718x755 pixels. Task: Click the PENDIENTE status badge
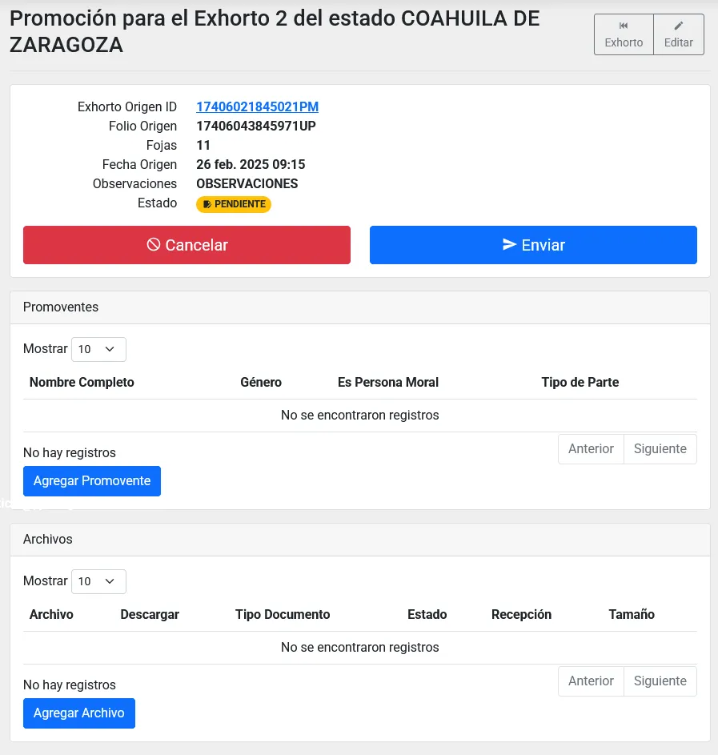234,204
